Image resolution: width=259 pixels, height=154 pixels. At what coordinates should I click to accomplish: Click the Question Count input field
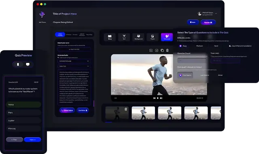pos(192,60)
